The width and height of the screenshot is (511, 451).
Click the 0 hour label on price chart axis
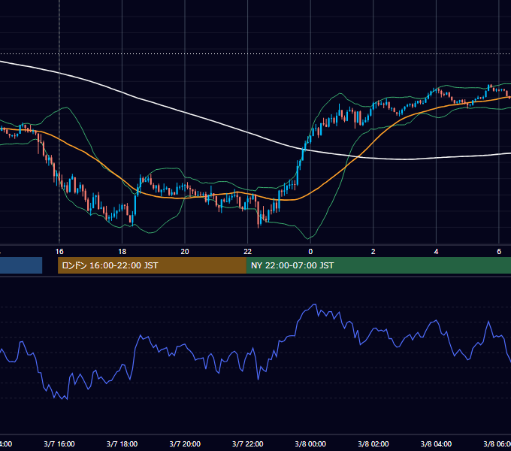click(x=310, y=252)
